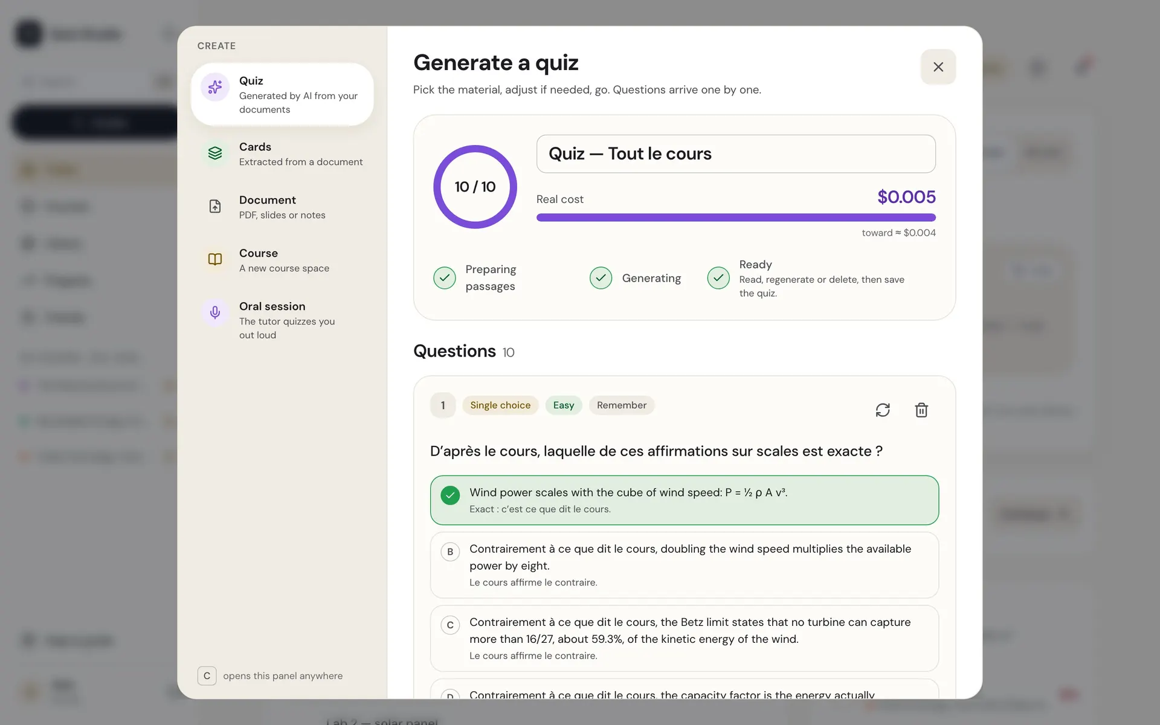Open the Oral session option

[x=282, y=320]
